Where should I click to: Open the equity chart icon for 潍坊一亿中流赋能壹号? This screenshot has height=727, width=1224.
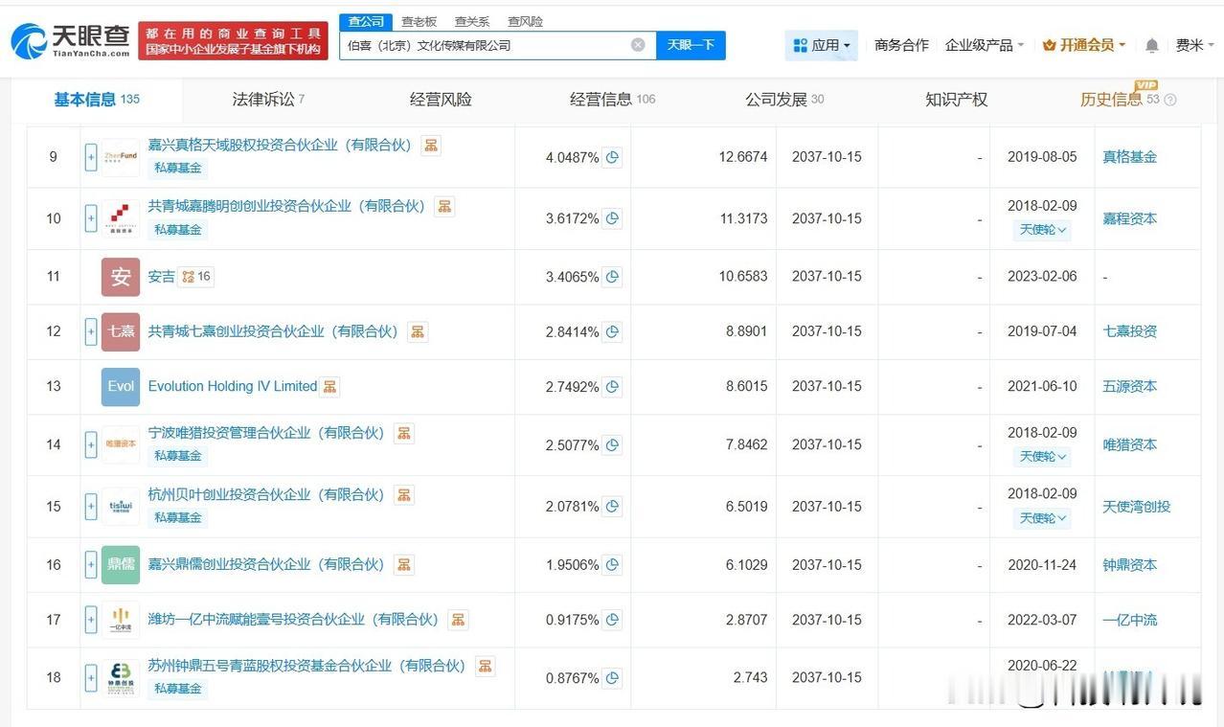[458, 620]
